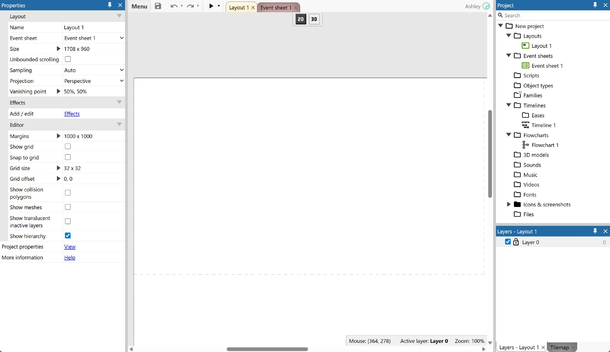The width and height of the screenshot is (610, 352).
Task: Redo the last action
Action: coord(190,6)
